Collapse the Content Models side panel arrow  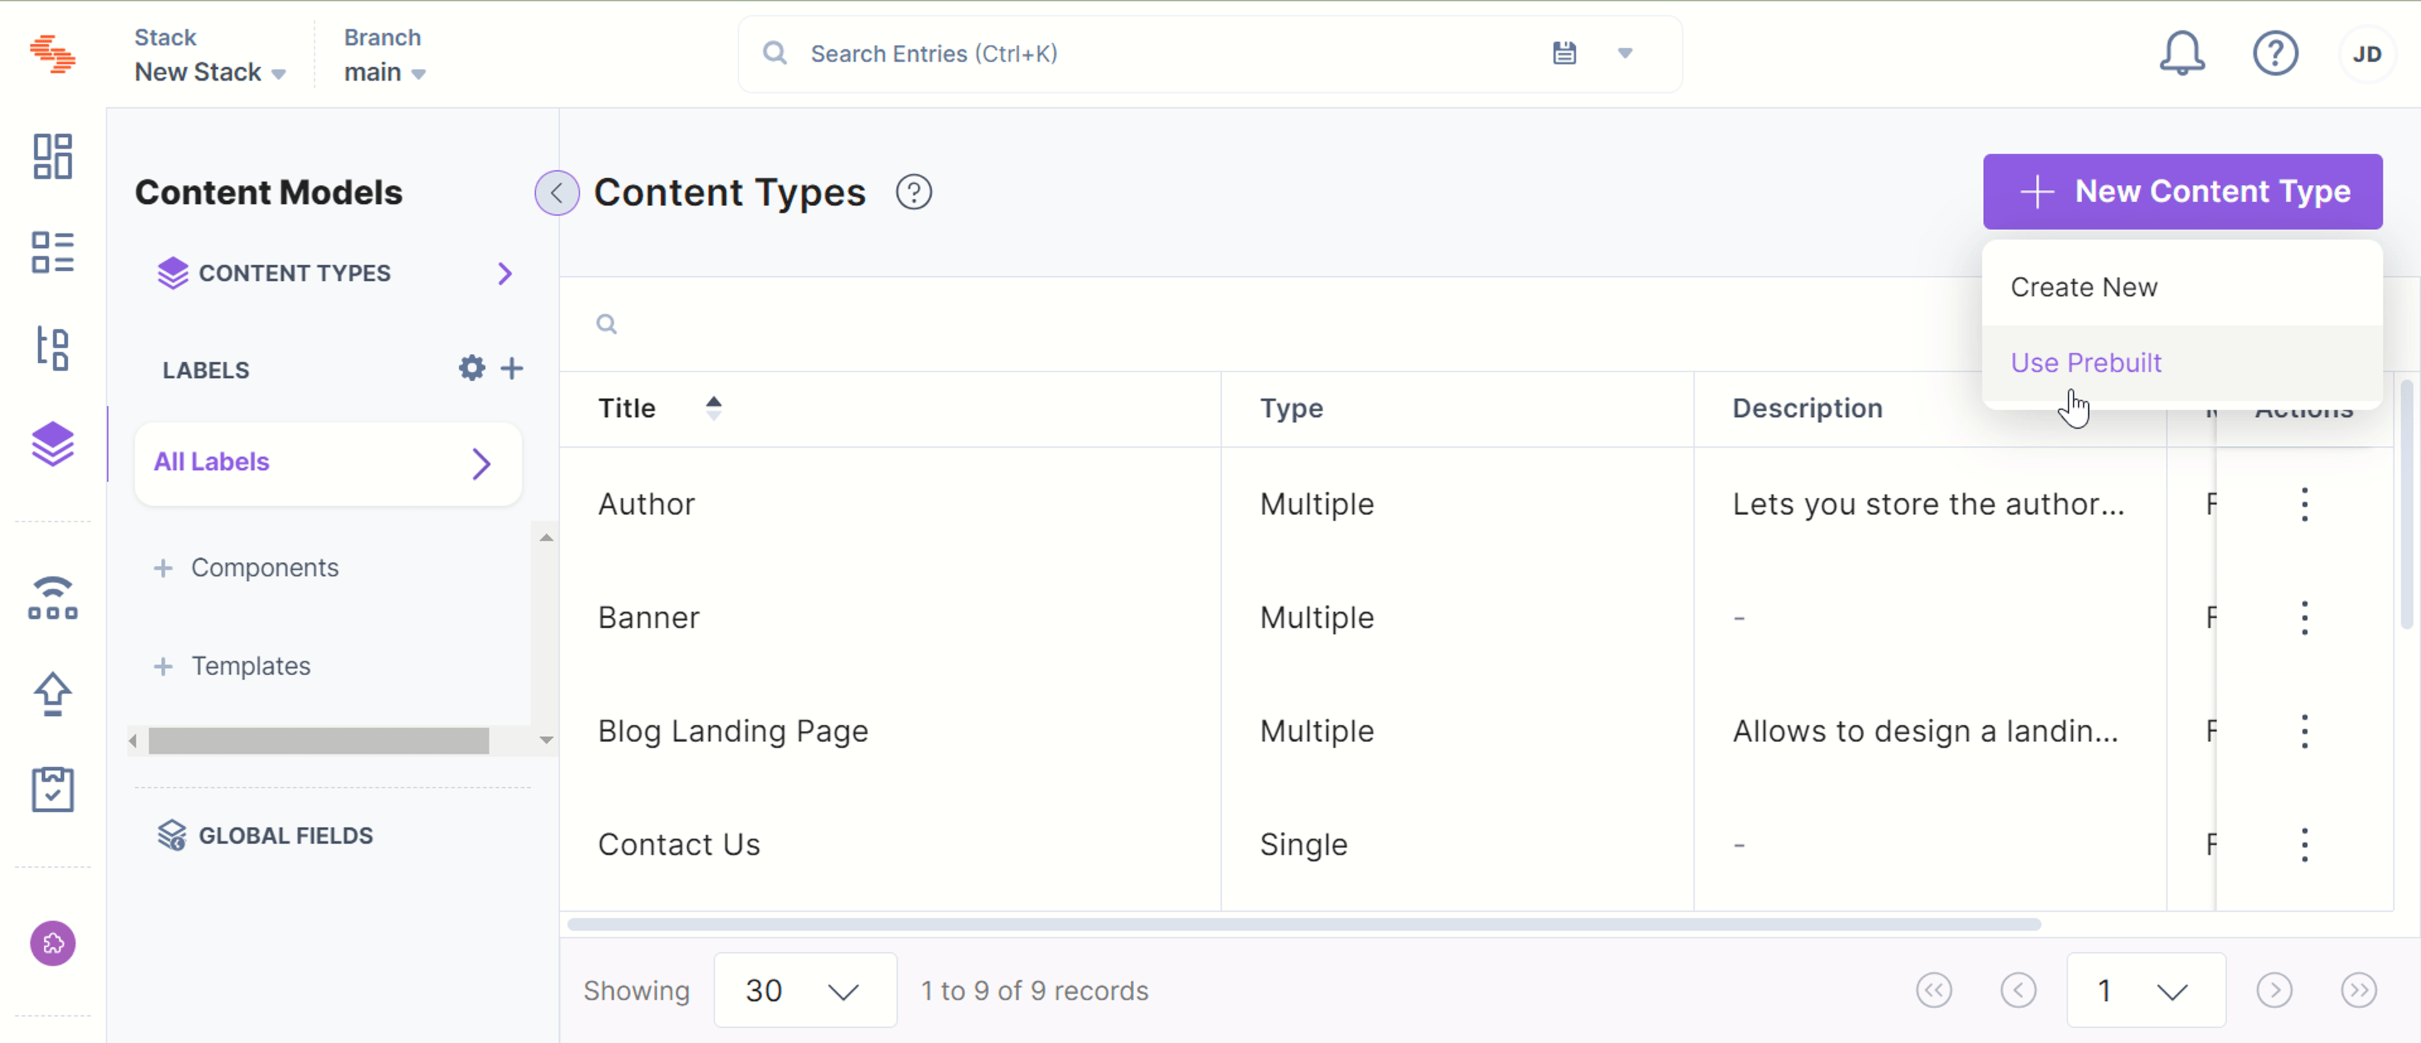[556, 192]
